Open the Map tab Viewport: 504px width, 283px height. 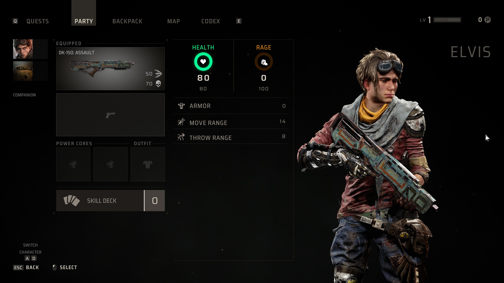point(174,21)
